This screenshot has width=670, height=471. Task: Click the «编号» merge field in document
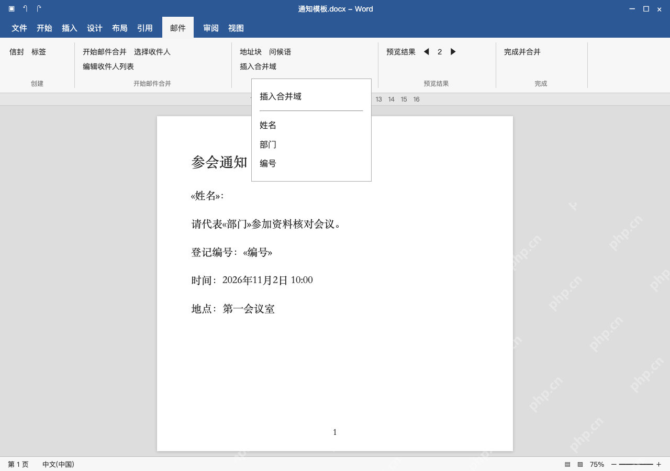(x=258, y=252)
